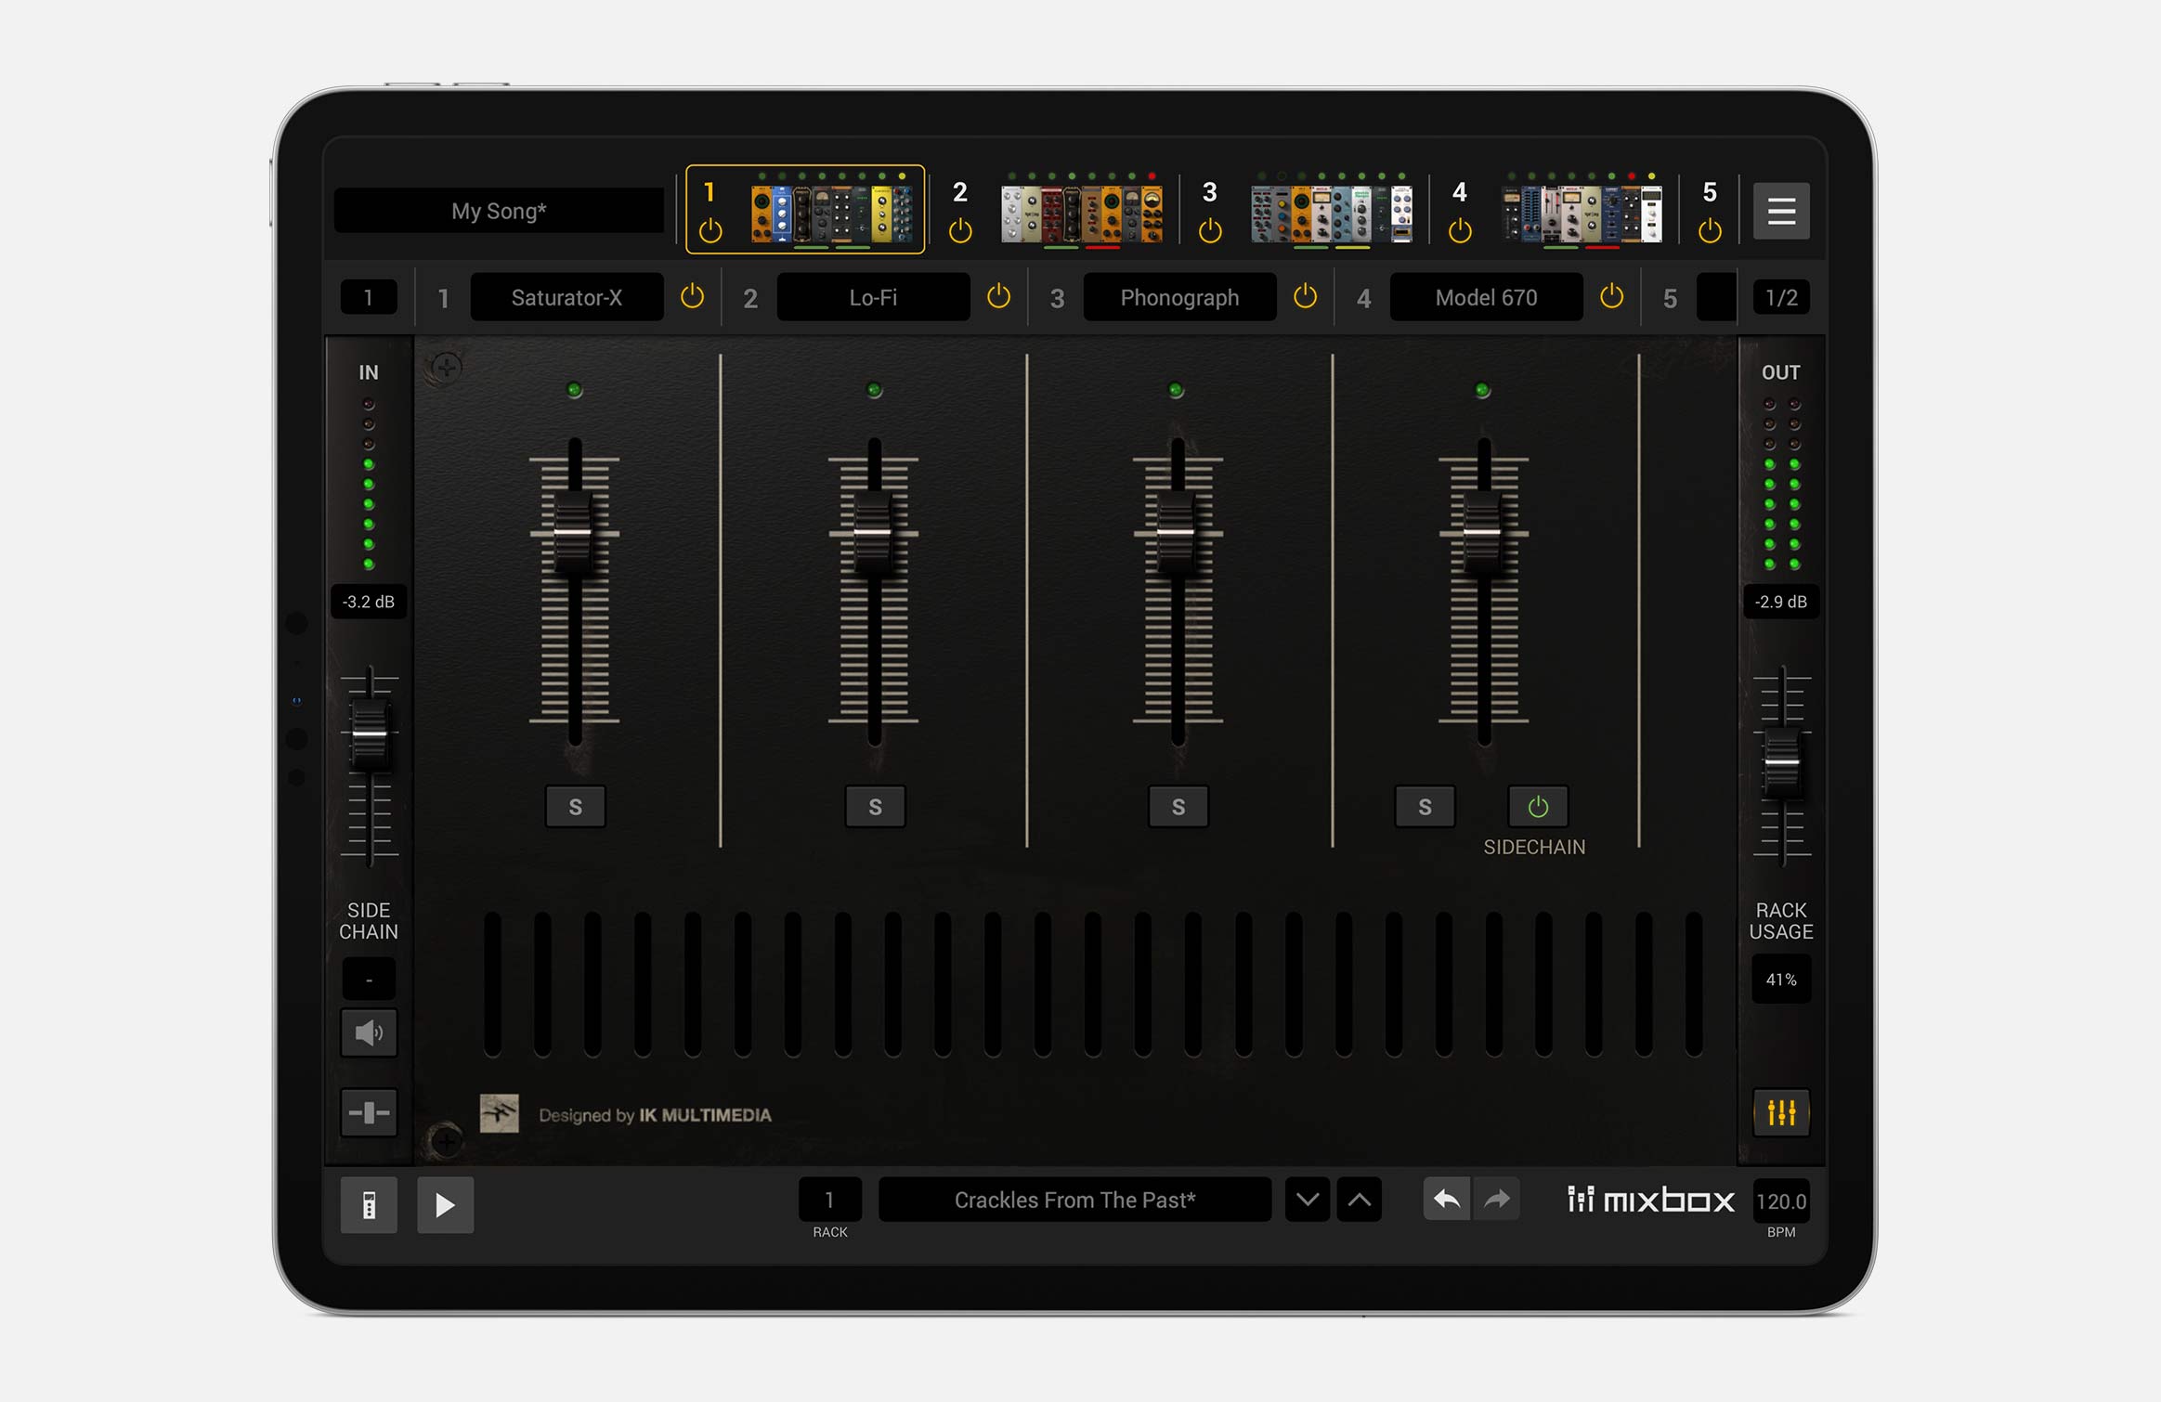Open the Crackles From The Past* preset

(x=1074, y=1200)
